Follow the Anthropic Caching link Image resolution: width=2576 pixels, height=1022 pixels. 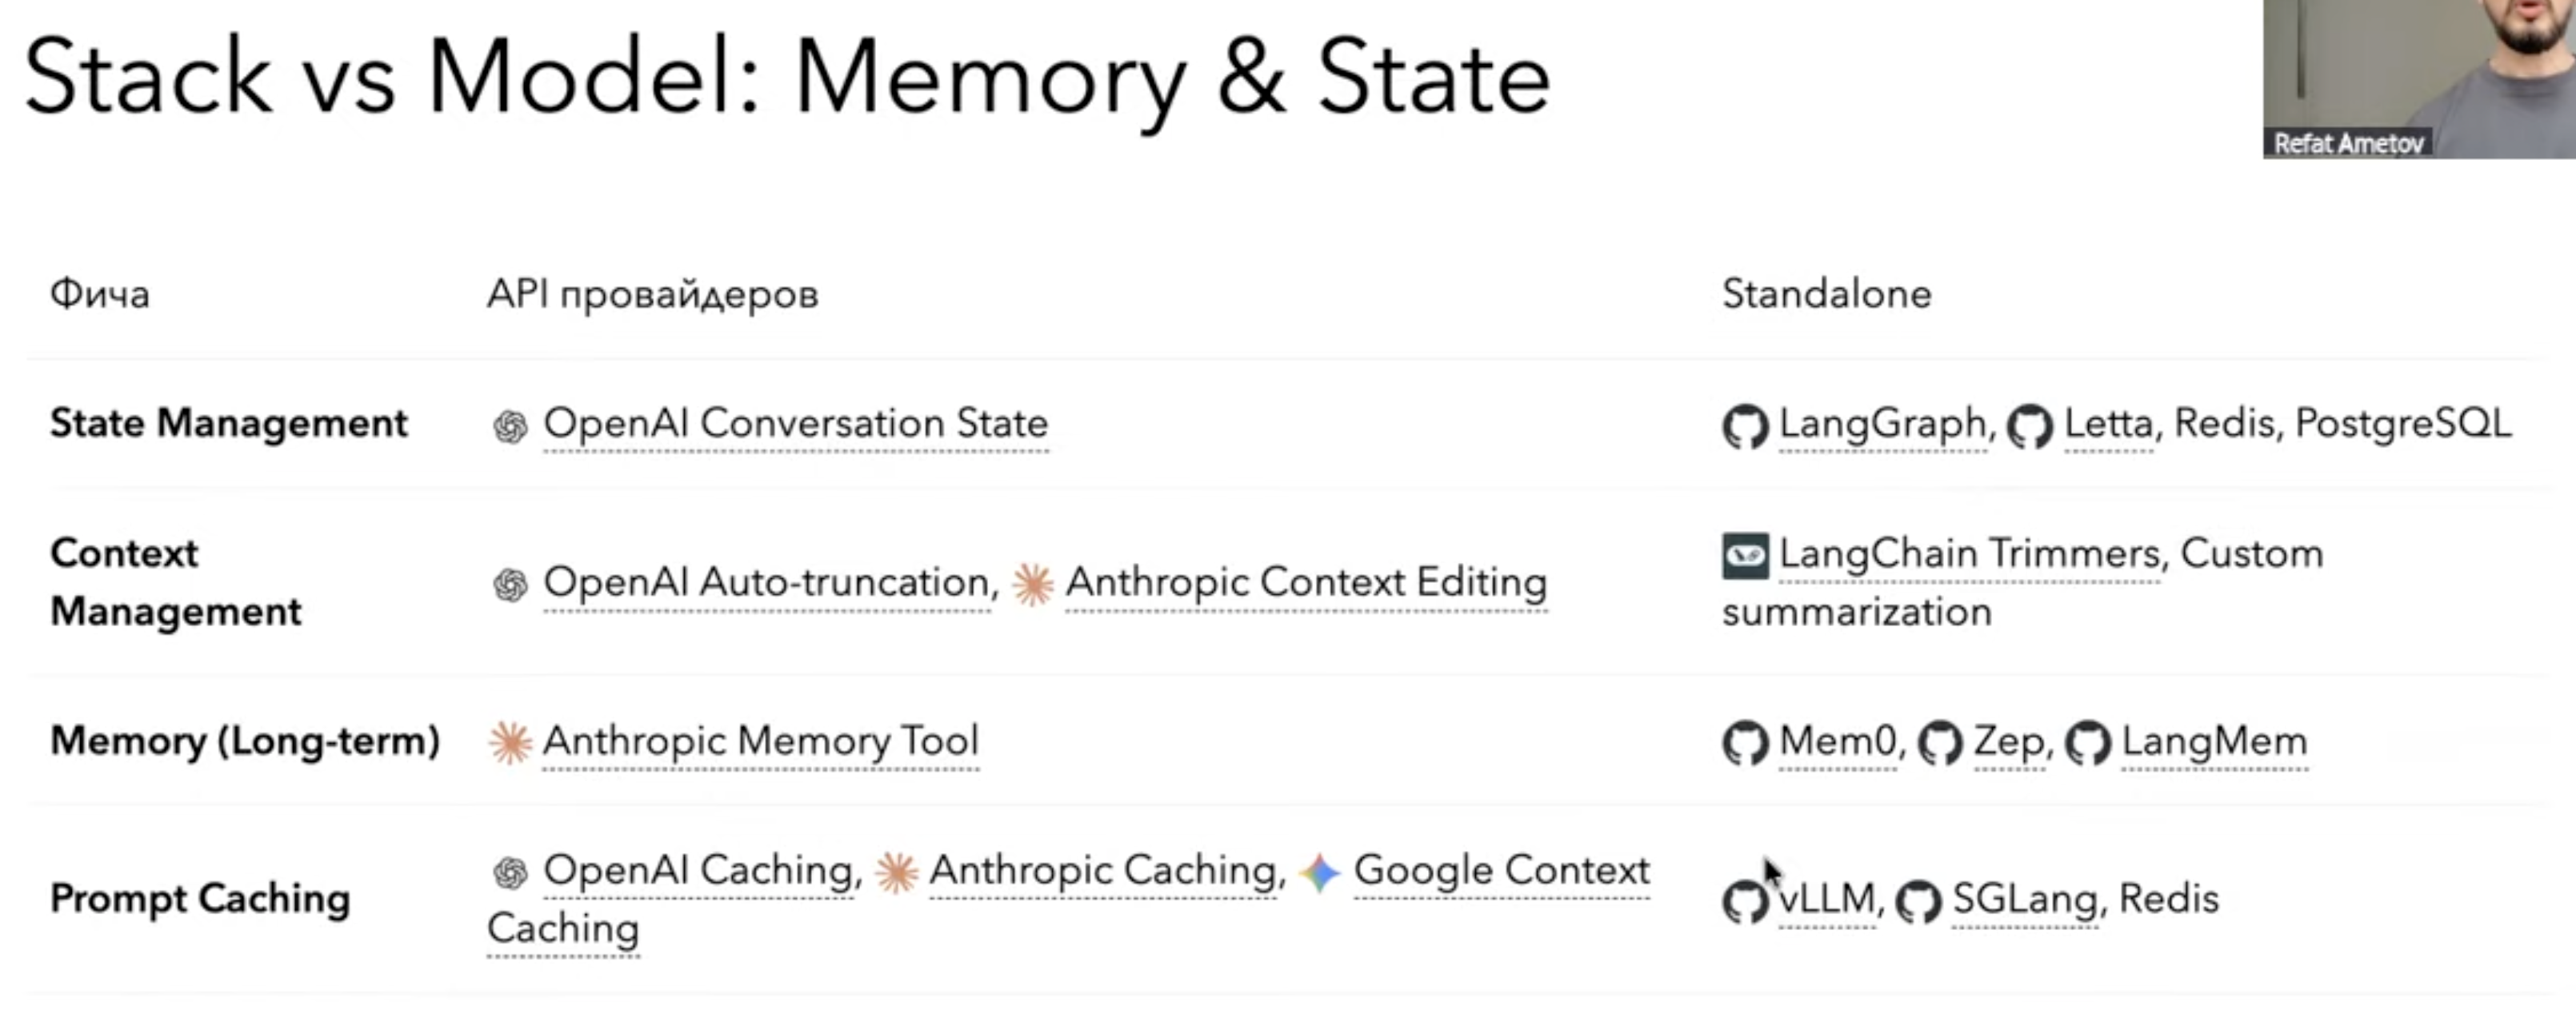click(1103, 870)
